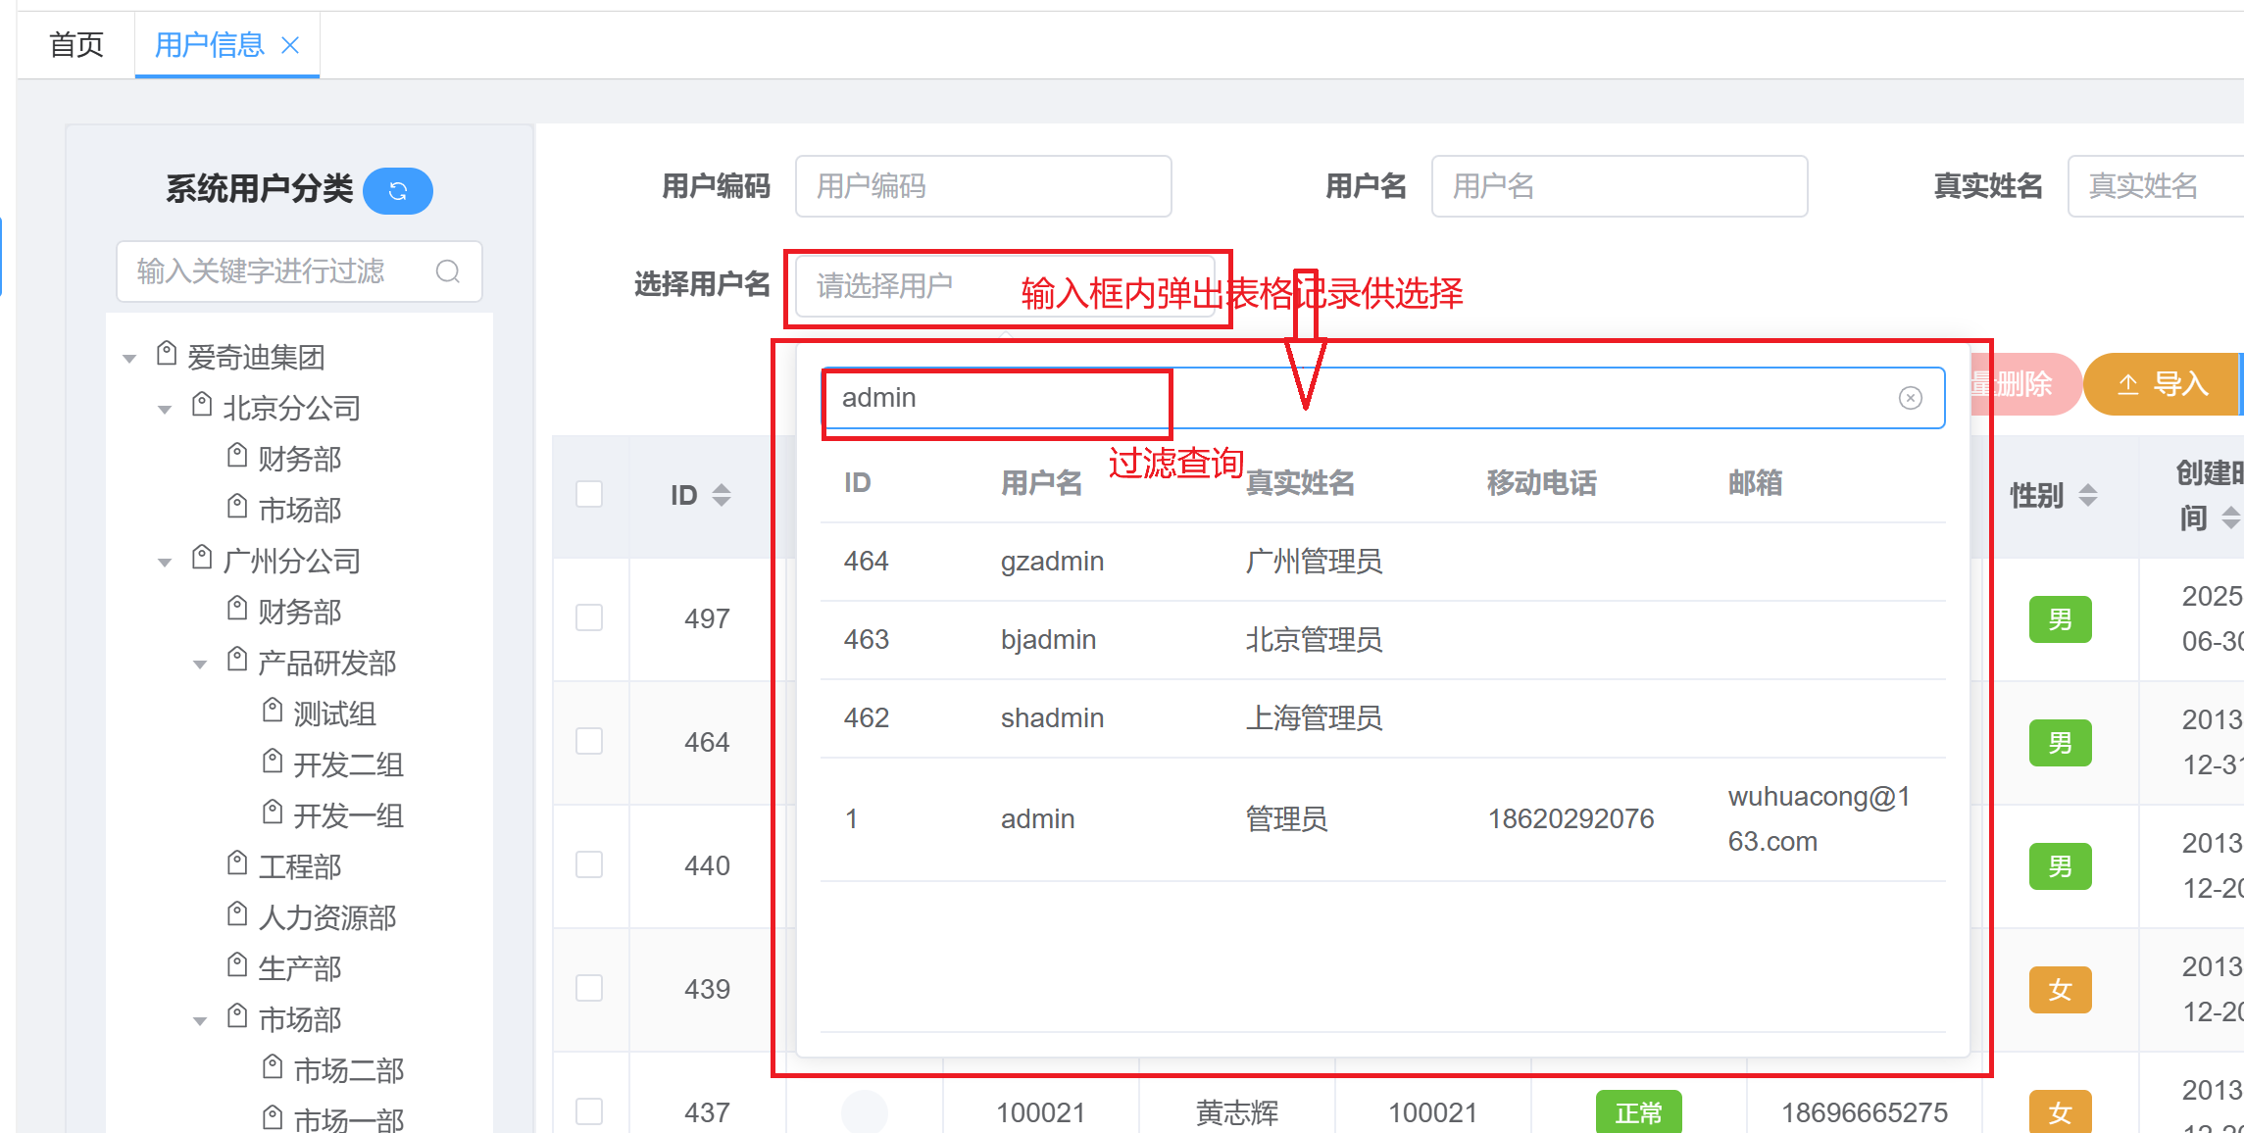Check the row for user ID 440
The height and width of the screenshot is (1133, 2244).
click(x=589, y=864)
